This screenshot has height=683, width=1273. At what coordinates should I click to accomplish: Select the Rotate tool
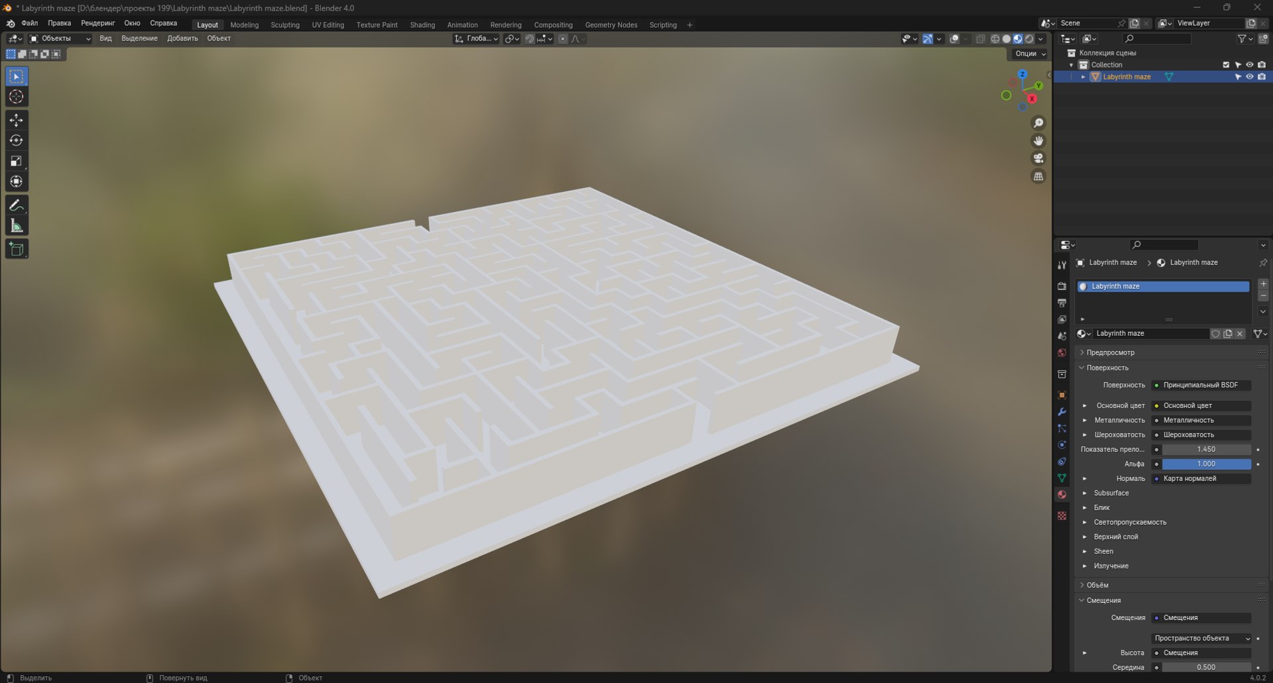pos(17,140)
